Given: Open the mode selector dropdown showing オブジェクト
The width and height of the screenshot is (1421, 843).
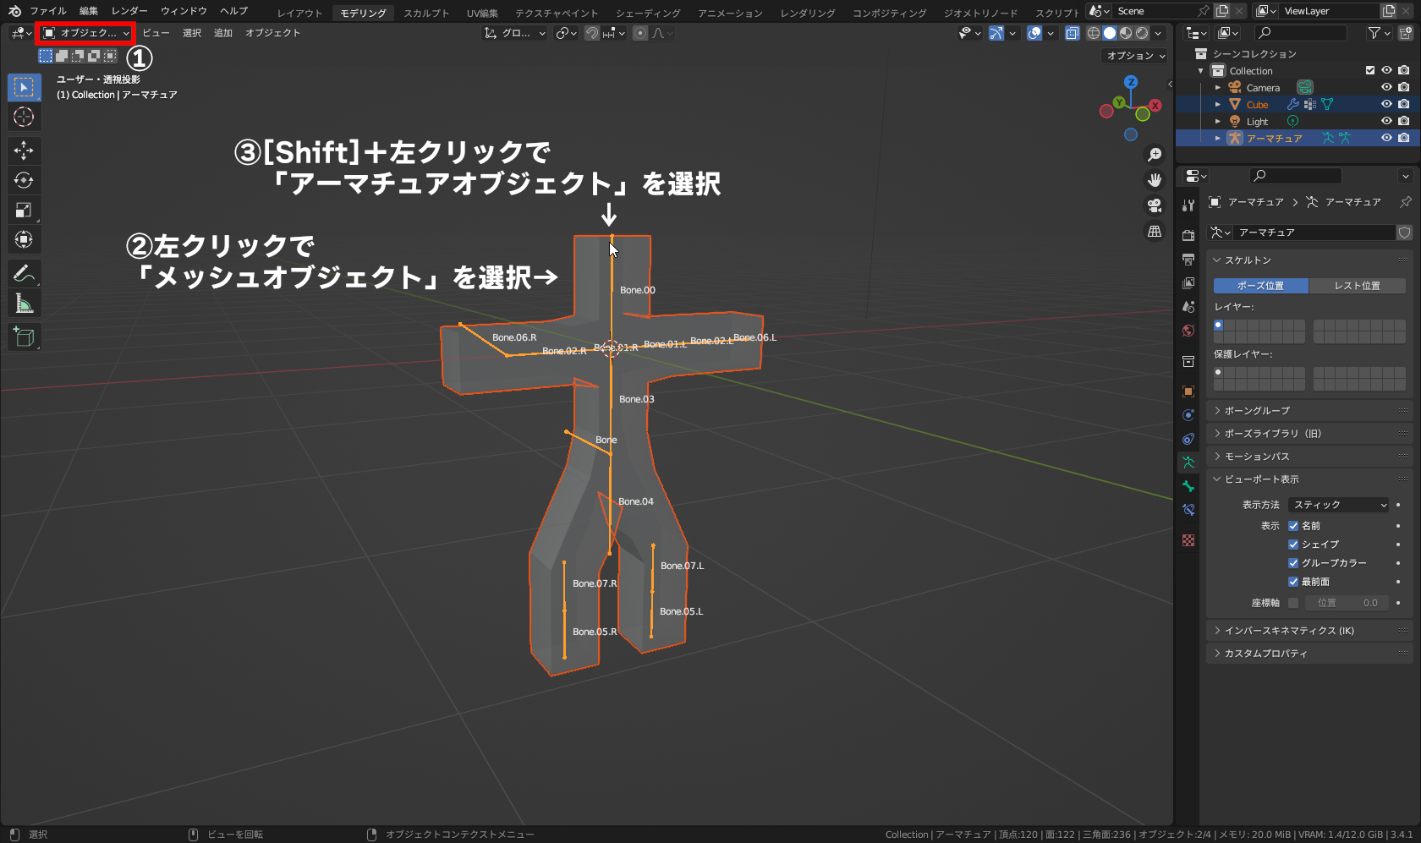Looking at the screenshot, I should [x=85, y=32].
